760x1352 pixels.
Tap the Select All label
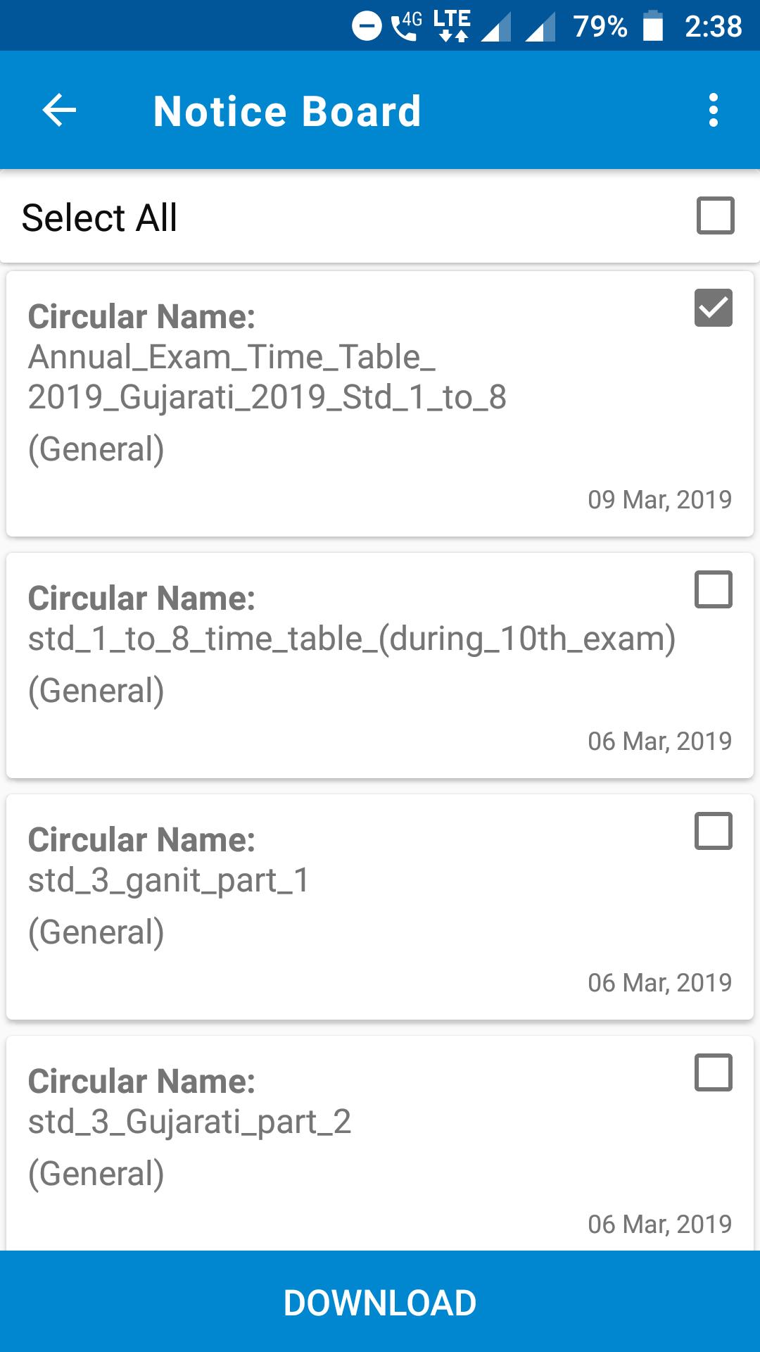tap(99, 218)
